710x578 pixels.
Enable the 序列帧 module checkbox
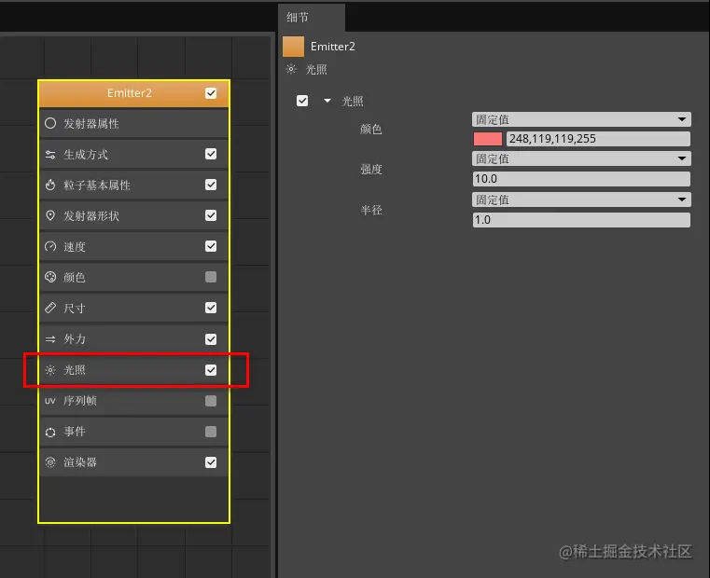click(x=211, y=401)
